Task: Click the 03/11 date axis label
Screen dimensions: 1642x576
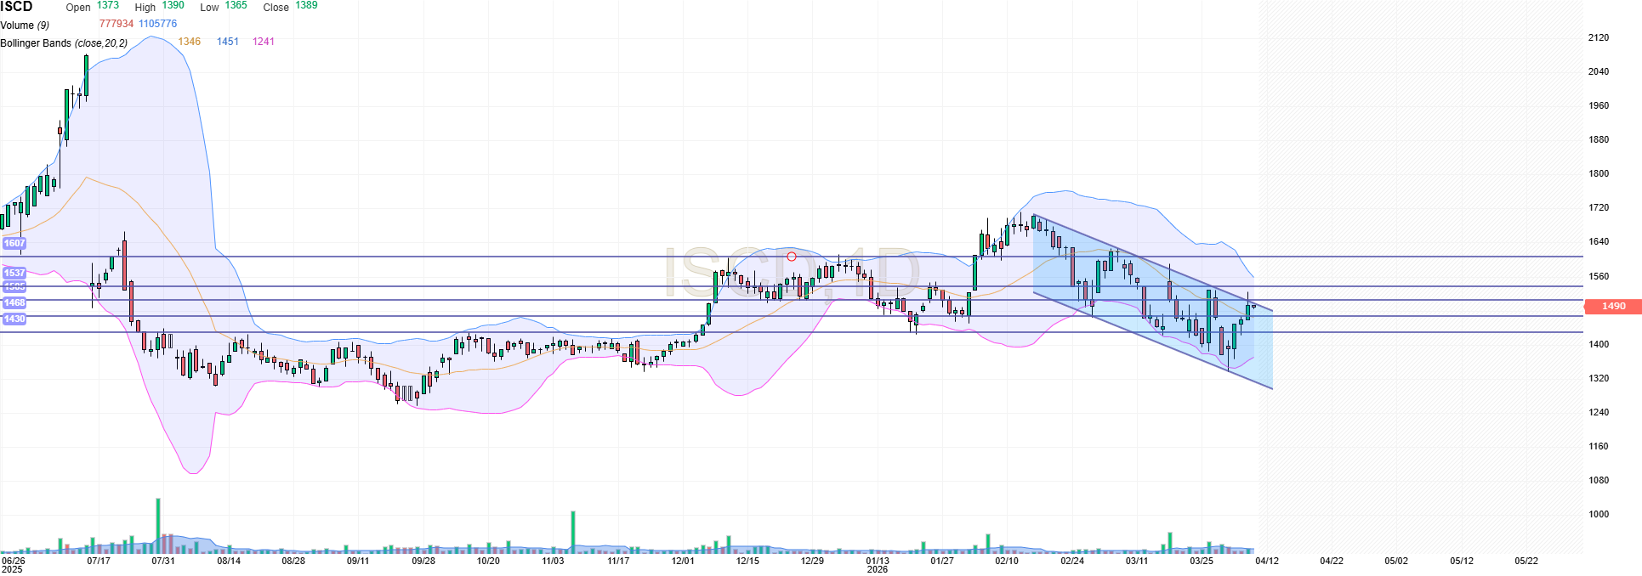Action: [x=1137, y=561]
